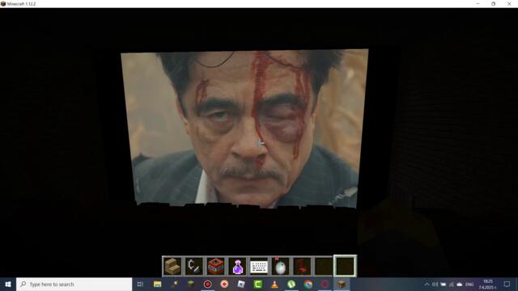Open the clock and date flyout
This screenshot has height=291, width=518.
coord(487,284)
